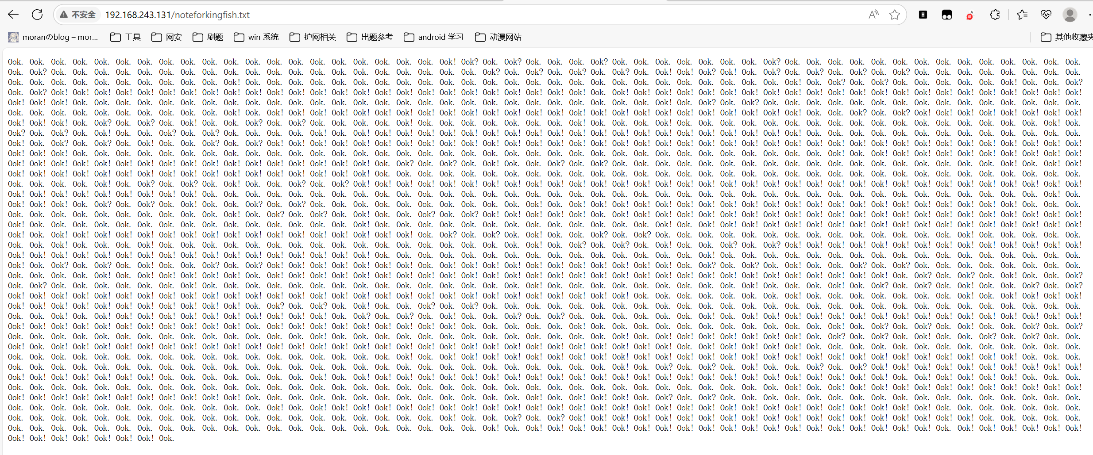Viewport: 1093px width, 455px height.
Task: Open the 出题参考 bookmarks folder
Action: point(370,37)
